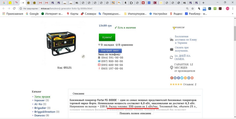236x119 pixels.
Task: Open Бесплатная доставка по Киеву link
Action: pos(186,40)
